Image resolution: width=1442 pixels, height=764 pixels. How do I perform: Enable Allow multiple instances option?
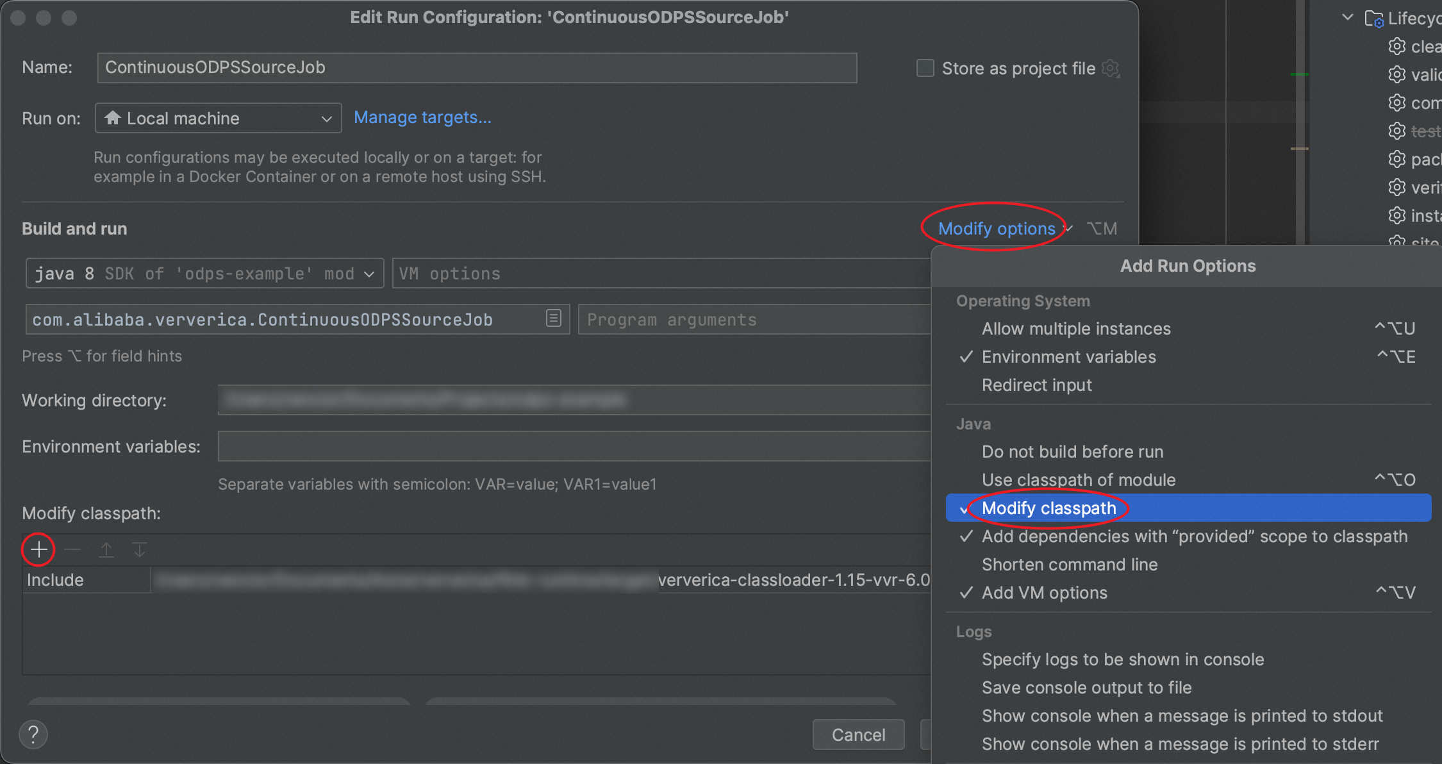point(1075,328)
